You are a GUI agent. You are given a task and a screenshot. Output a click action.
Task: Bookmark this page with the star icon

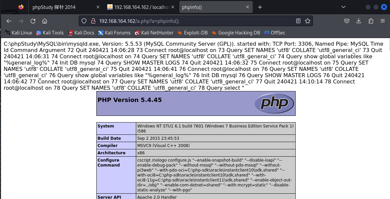tap(308, 21)
